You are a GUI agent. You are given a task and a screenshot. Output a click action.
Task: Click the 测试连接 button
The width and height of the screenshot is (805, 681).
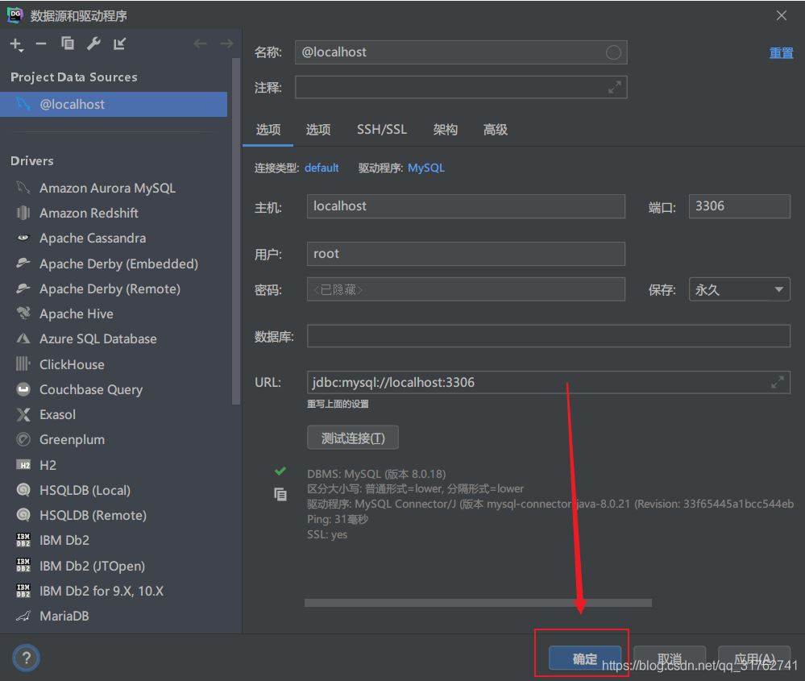click(x=353, y=438)
